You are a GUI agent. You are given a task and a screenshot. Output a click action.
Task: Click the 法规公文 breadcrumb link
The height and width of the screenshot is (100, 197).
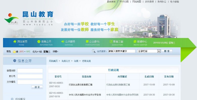point(66,61)
